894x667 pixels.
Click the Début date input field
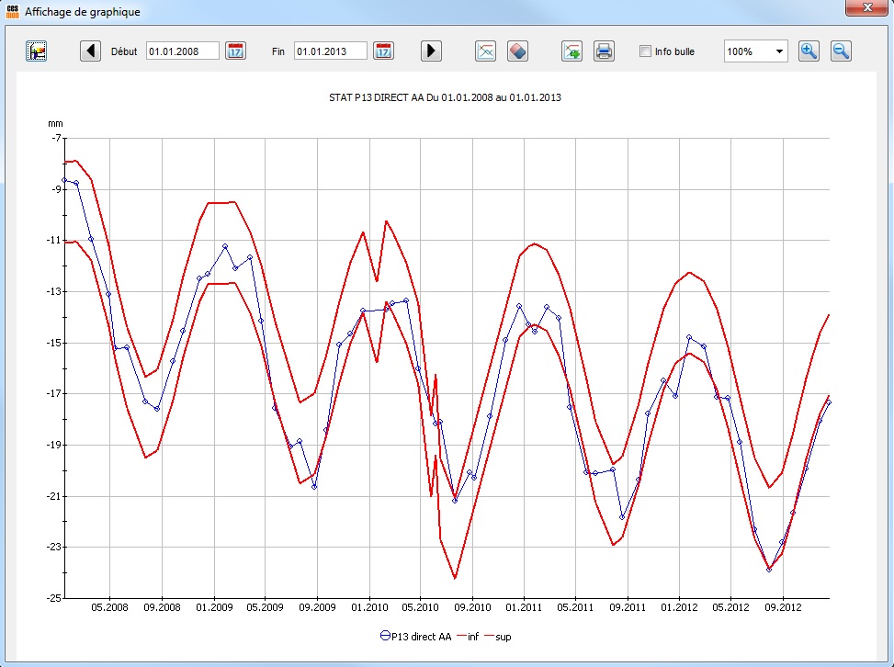(182, 51)
